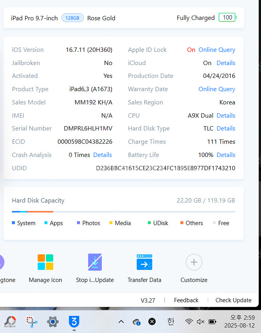Click the ECID value 0000598C04382226
Viewport: 261px width, 333px height.
tap(85, 142)
